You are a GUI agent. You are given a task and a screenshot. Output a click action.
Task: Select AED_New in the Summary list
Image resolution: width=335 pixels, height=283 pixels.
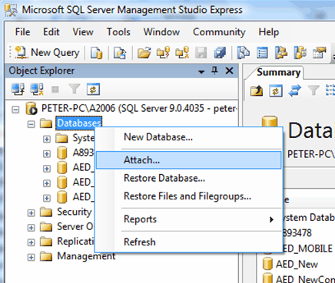coord(297,264)
